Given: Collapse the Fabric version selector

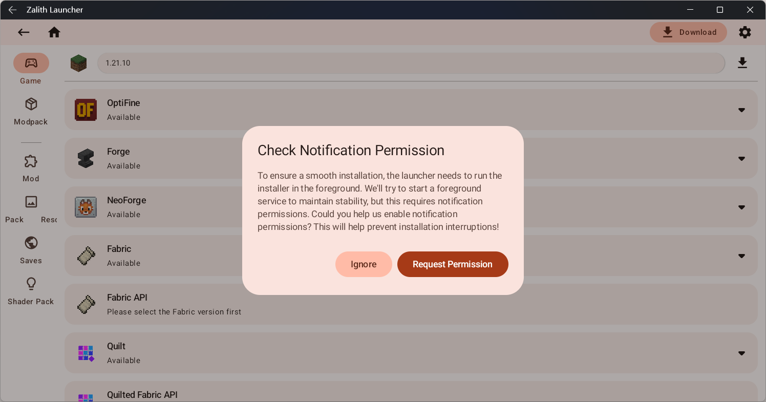Looking at the screenshot, I should click(741, 256).
